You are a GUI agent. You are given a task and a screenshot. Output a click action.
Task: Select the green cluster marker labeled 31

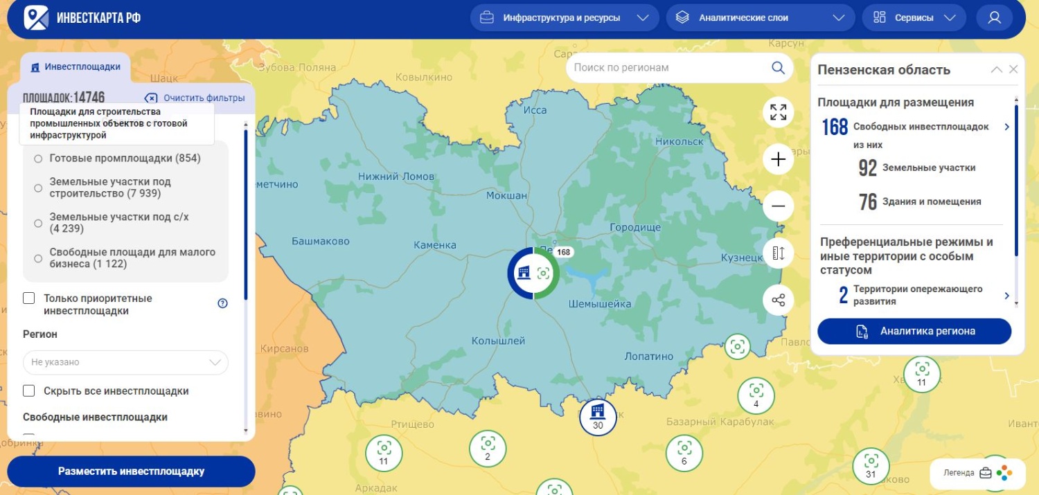coord(871,466)
